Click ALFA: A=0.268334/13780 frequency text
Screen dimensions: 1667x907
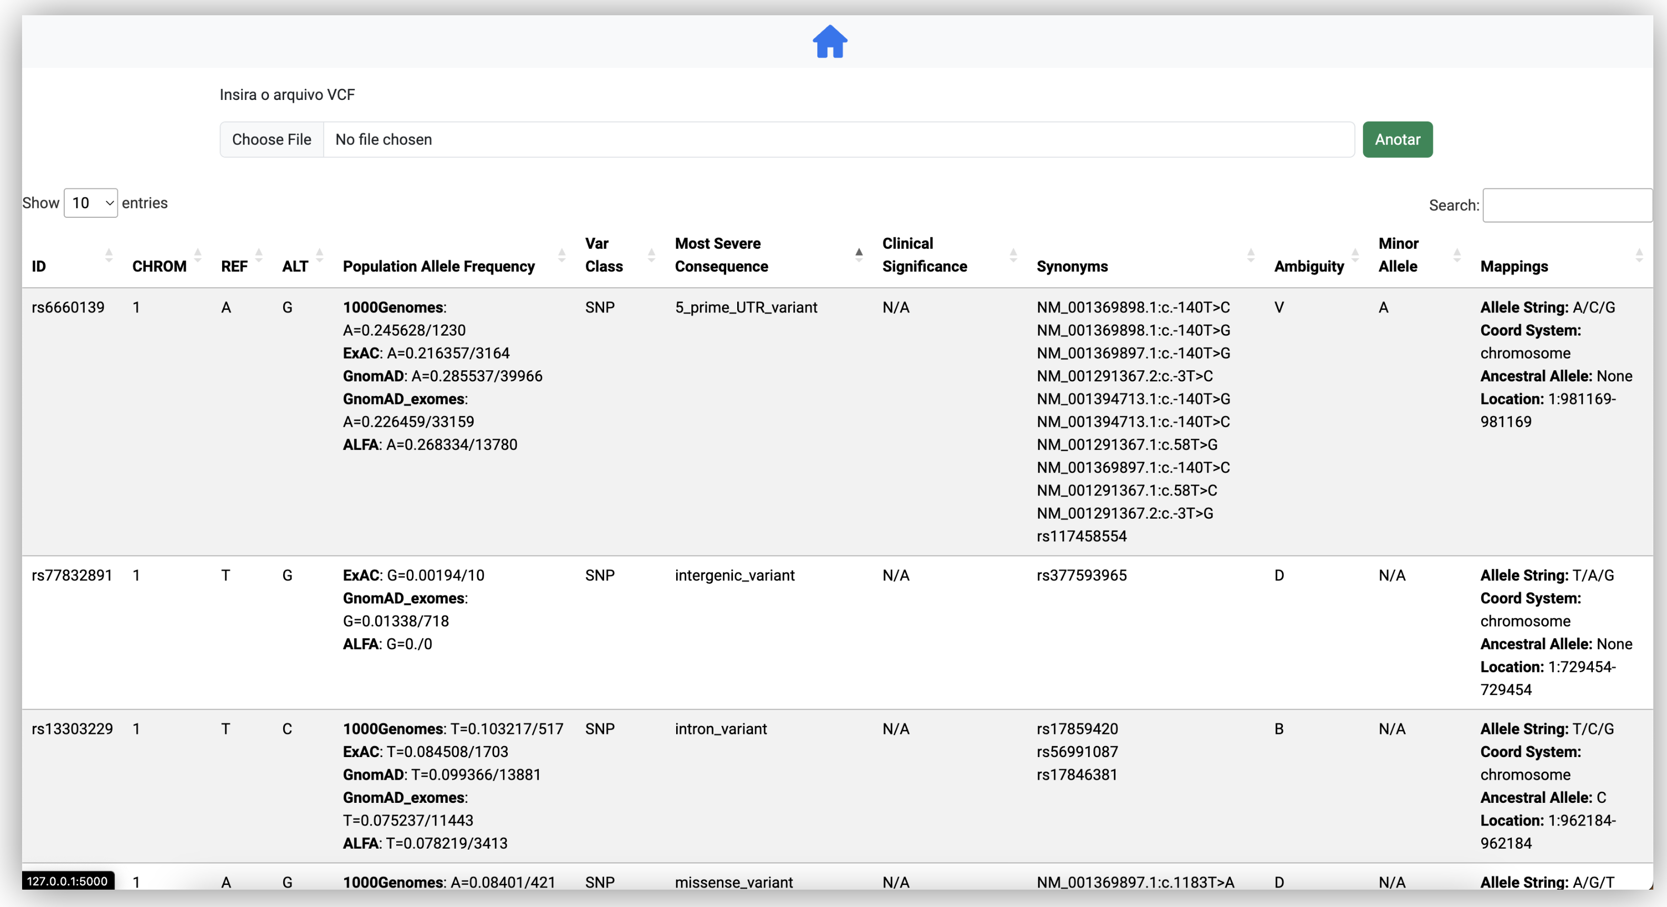430,445
